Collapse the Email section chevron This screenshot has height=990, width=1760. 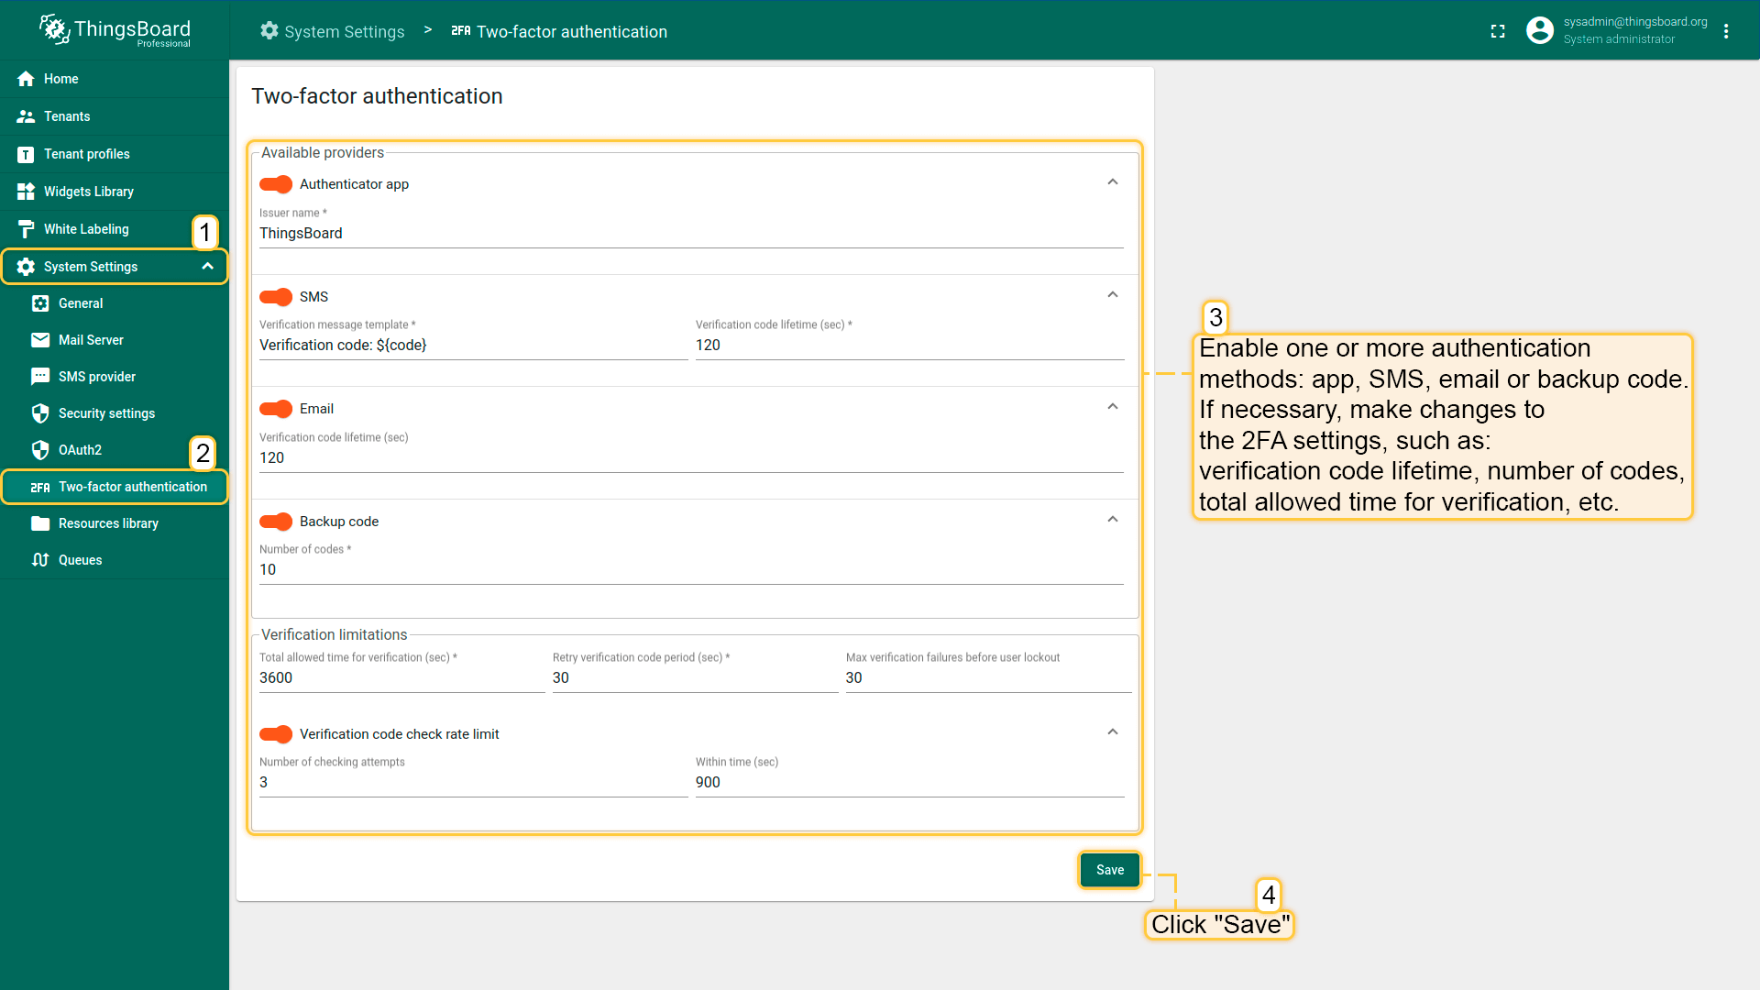tap(1113, 407)
